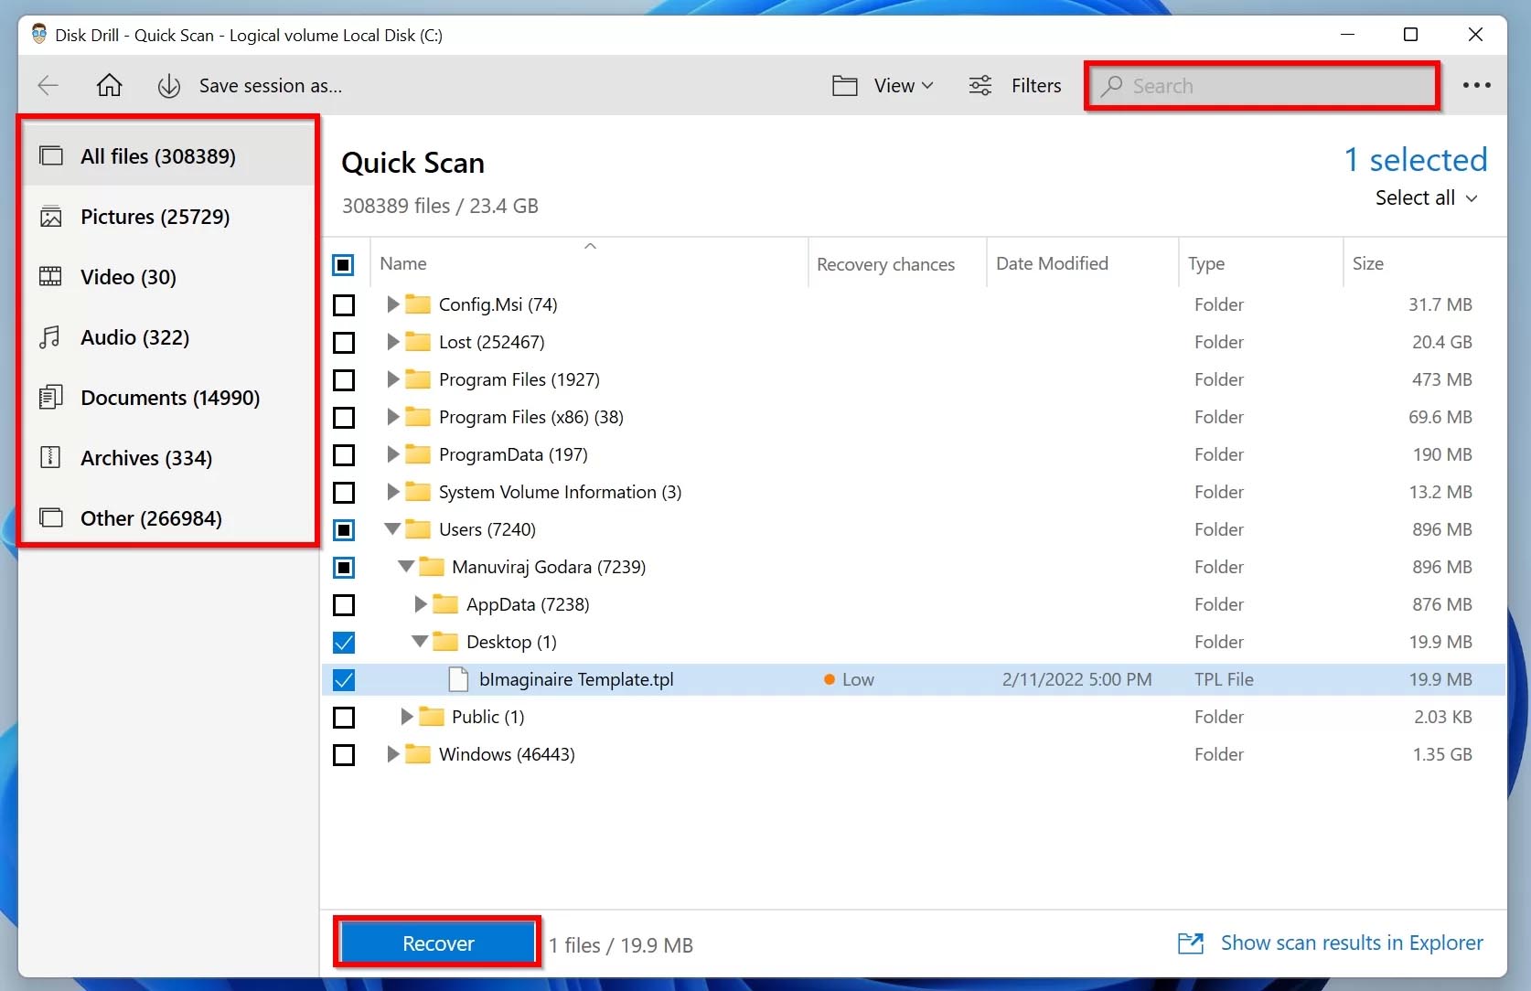
Task: Toggle the header select-all checkbox
Action: pos(343,265)
